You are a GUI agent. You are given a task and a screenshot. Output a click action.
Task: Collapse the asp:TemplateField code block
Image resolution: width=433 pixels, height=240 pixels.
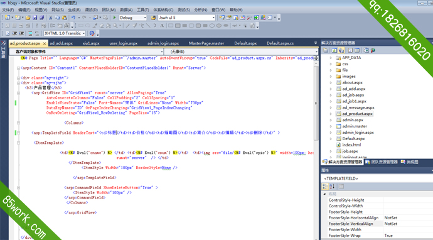(x=18, y=133)
